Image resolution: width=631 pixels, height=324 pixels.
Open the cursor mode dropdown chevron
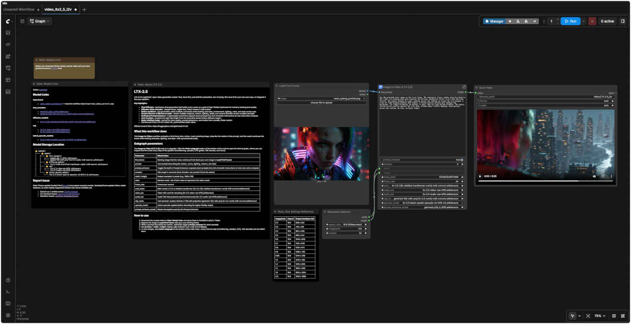point(579,316)
